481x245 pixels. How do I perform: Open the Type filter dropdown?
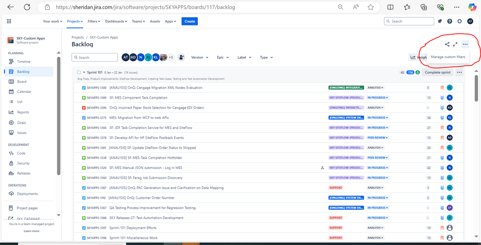(x=266, y=57)
